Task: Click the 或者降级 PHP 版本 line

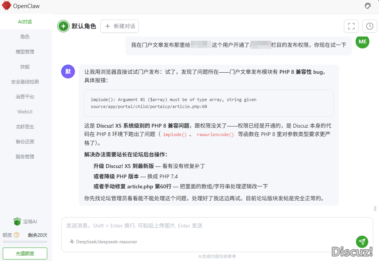Action: [x=135, y=176]
